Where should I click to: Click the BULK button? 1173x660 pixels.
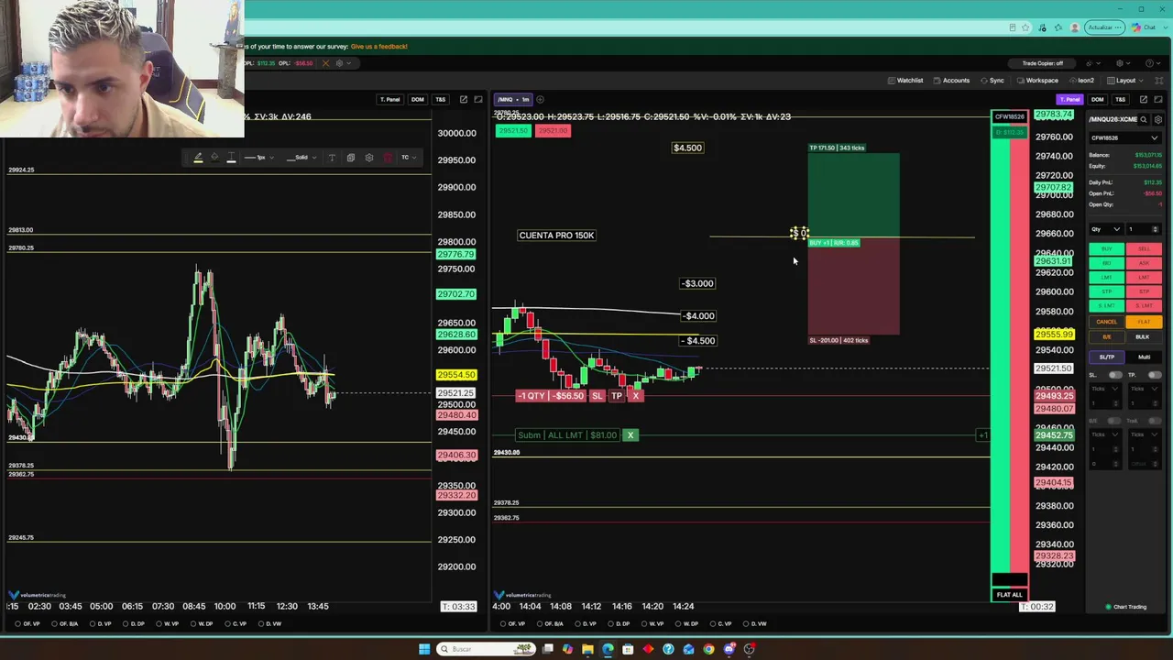(x=1143, y=336)
